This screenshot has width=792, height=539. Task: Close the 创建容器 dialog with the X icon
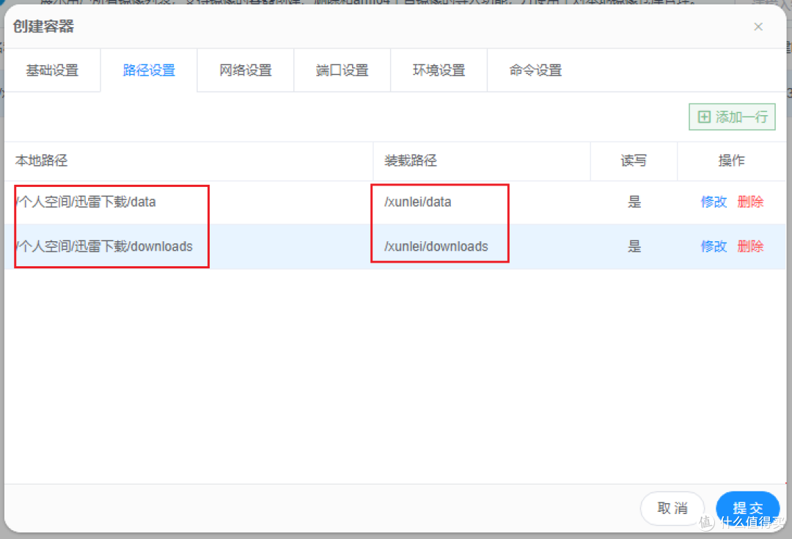[758, 26]
